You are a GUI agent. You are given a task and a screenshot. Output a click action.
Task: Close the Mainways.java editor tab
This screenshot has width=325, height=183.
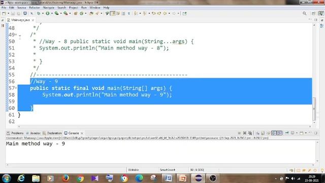(x=33, y=20)
